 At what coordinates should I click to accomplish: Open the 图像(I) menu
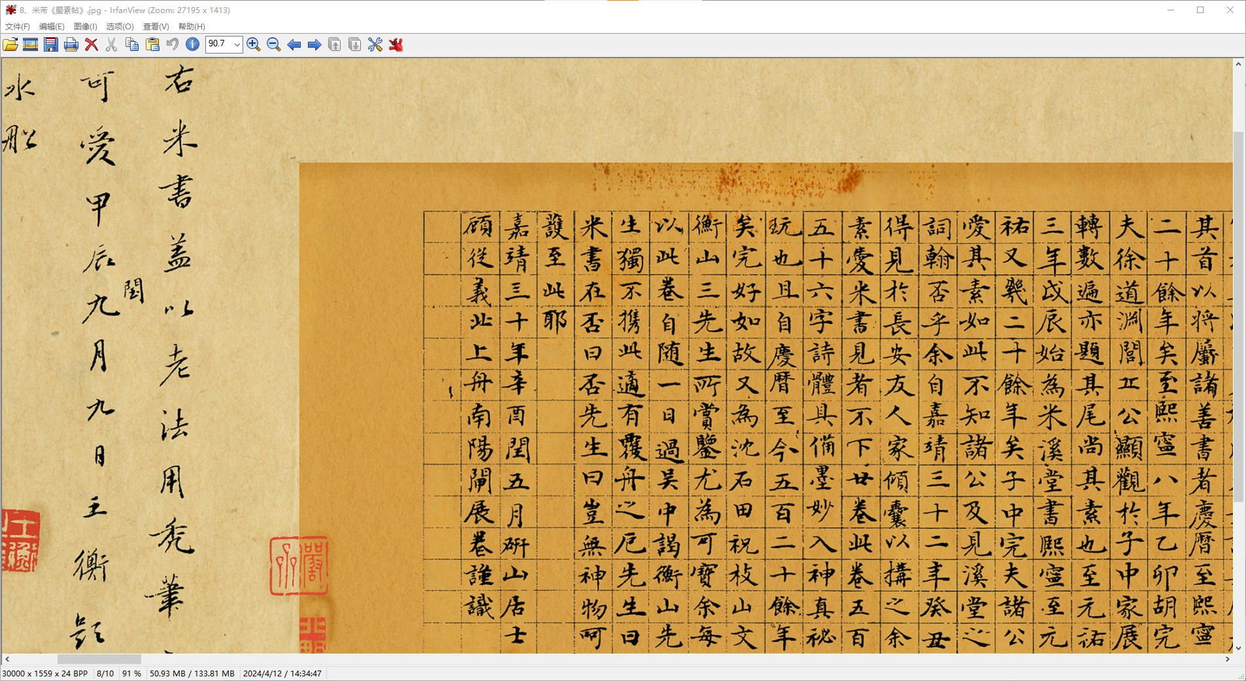tap(86, 27)
